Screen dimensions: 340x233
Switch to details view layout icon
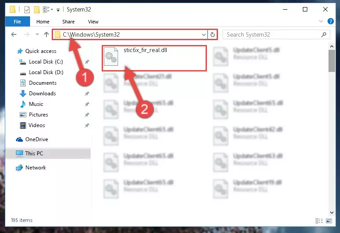tap(319, 221)
